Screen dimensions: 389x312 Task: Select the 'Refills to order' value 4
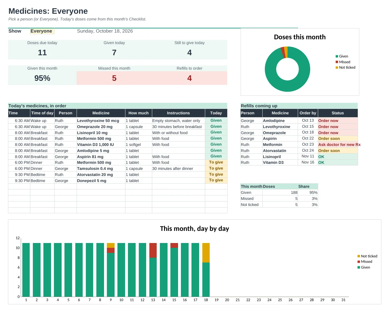[x=190, y=78]
